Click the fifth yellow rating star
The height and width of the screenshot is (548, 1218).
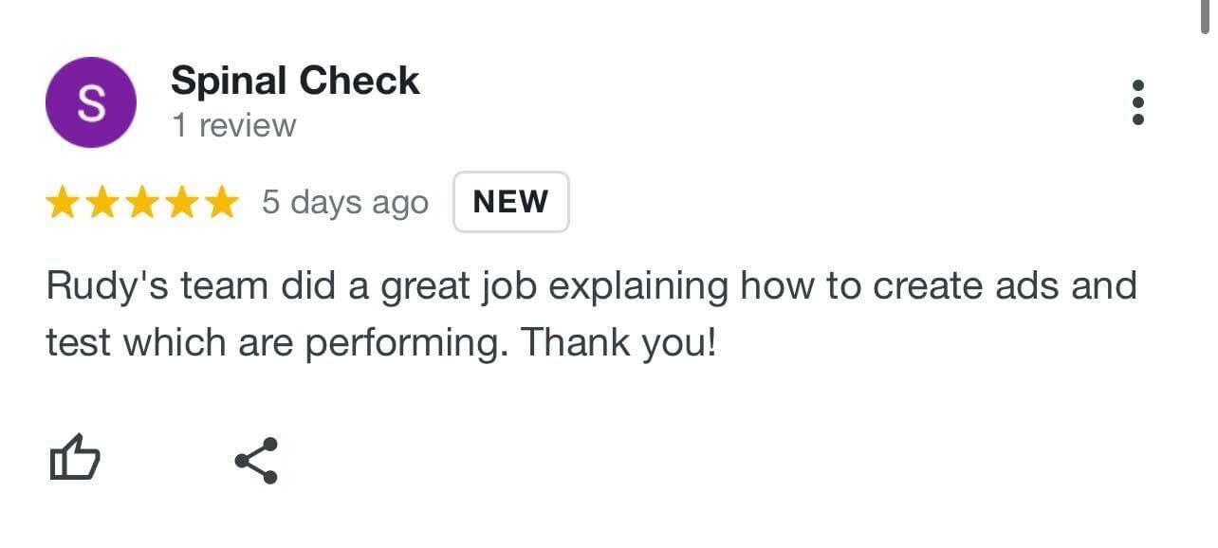(222, 202)
